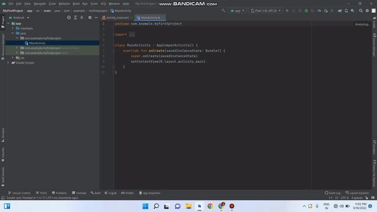Collapse the java folder
This screenshot has width=377, height=212.
coord(13,33)
